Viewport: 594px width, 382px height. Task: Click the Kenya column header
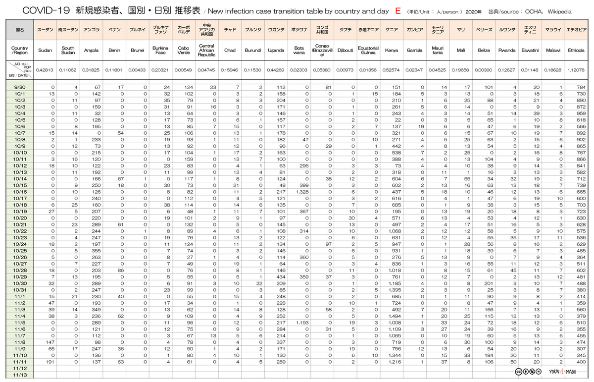coord(391,51)
